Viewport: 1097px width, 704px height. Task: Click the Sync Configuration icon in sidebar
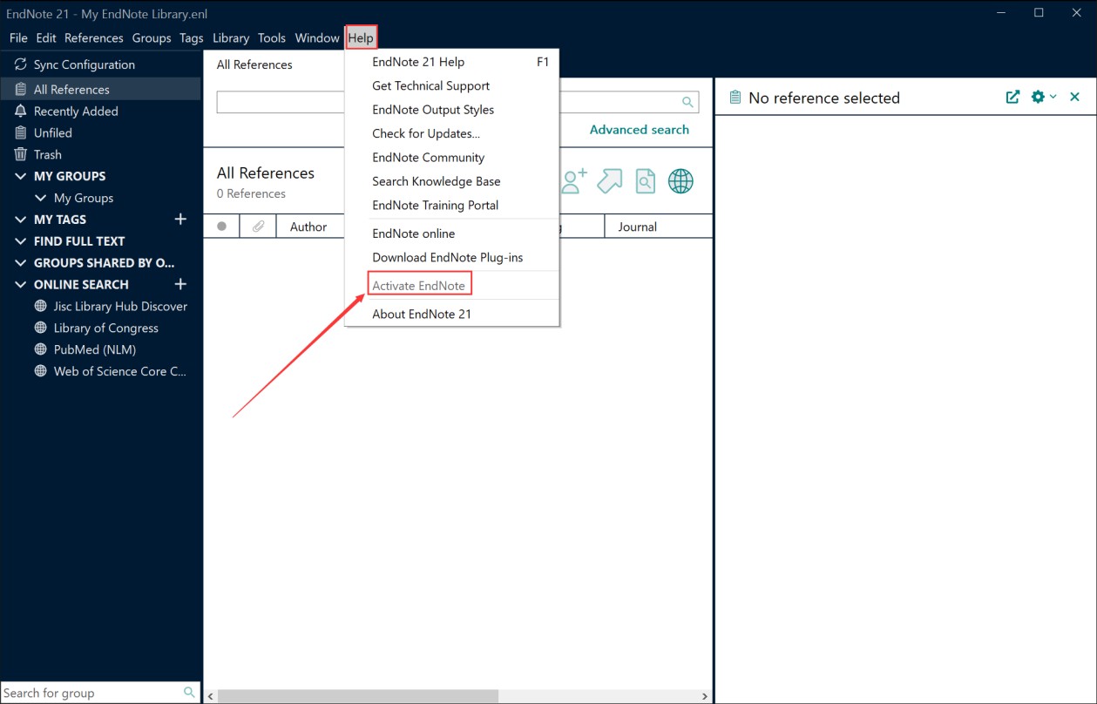click(x=21, y=64)
